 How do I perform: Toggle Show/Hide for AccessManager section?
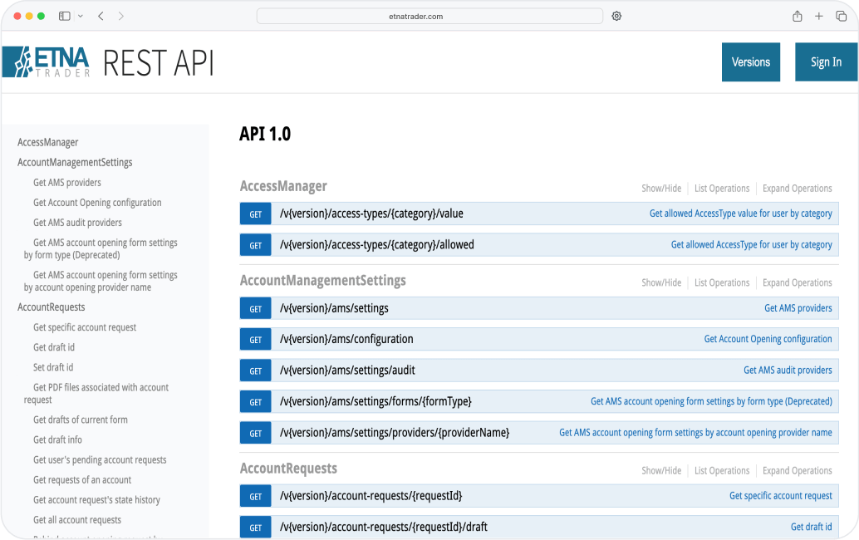(x=661, y=189)
